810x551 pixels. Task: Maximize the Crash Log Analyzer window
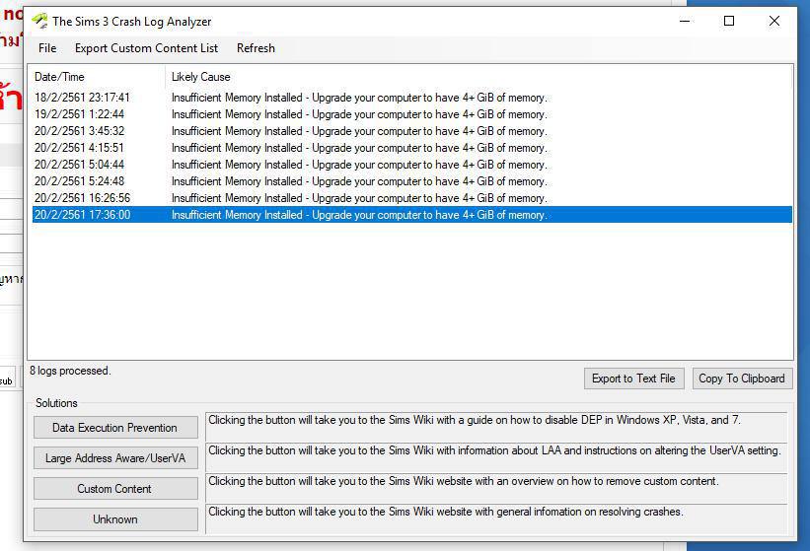tap(729, 21)
